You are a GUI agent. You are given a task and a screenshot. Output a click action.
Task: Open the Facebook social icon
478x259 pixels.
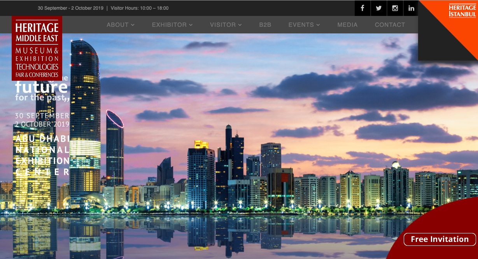coord(362,8)
